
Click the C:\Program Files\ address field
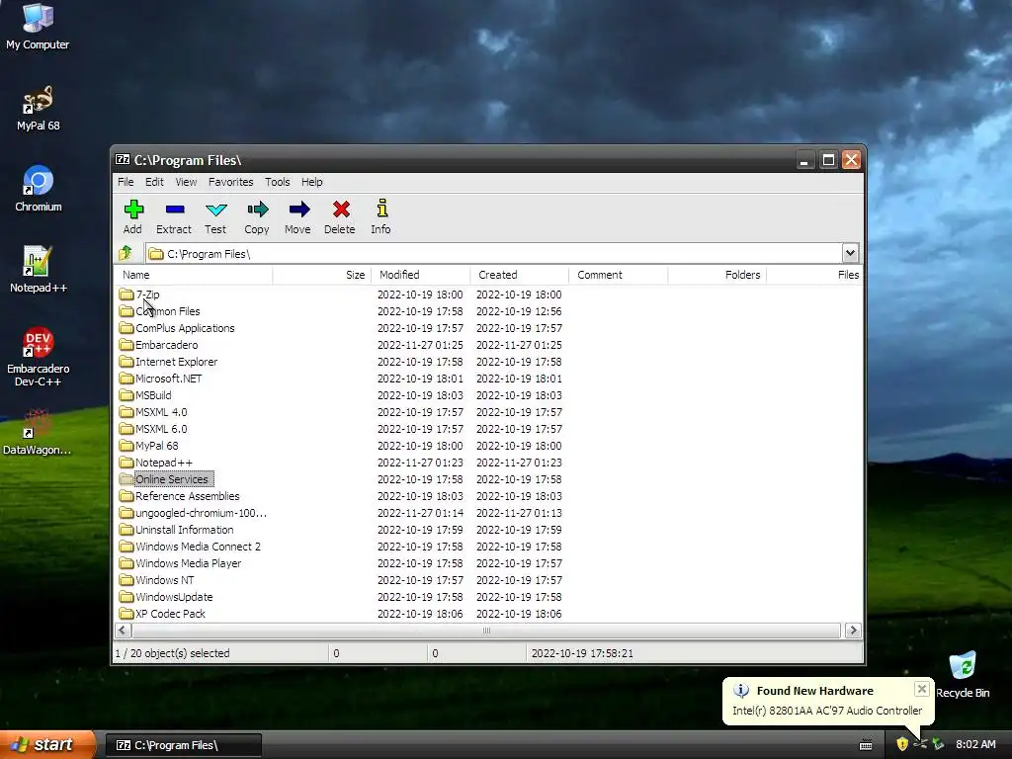494,254
